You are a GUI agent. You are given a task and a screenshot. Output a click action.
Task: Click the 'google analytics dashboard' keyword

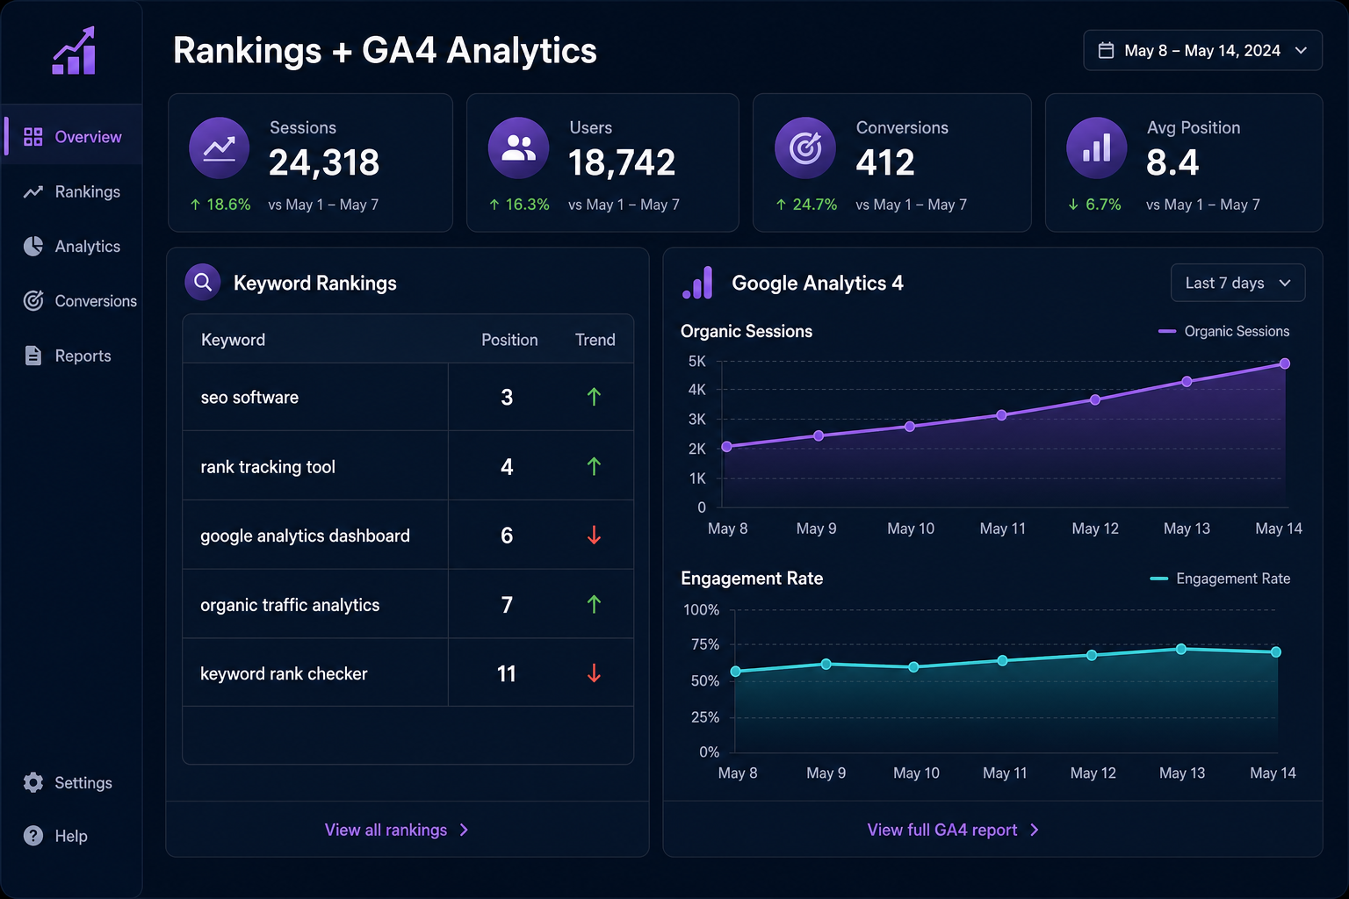(305, 536)
